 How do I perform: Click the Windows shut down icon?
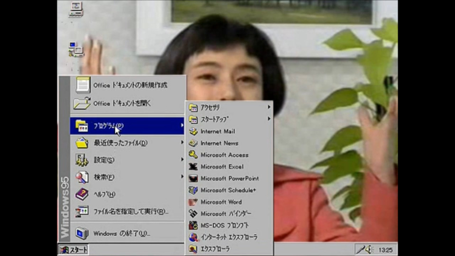pyautogui.click(x=82, y=233)
